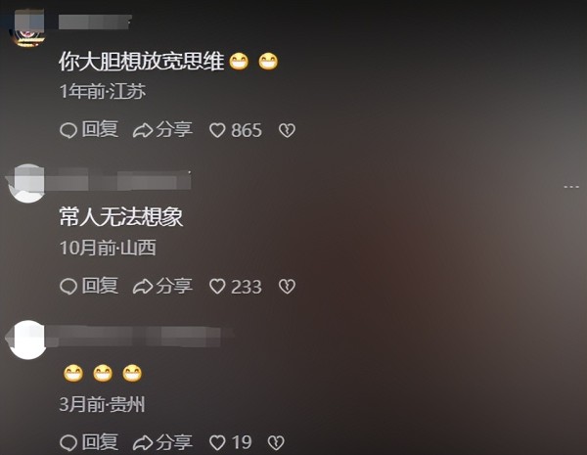The height and width of the screenshot is (455, 587).
Task: Click the blurred username of the 江苏 commenter
Action: coord(95,23)
